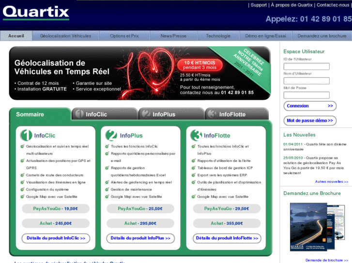Focus the ID de l'Utilisateur field
352x263 pixels.
(306, 67)
